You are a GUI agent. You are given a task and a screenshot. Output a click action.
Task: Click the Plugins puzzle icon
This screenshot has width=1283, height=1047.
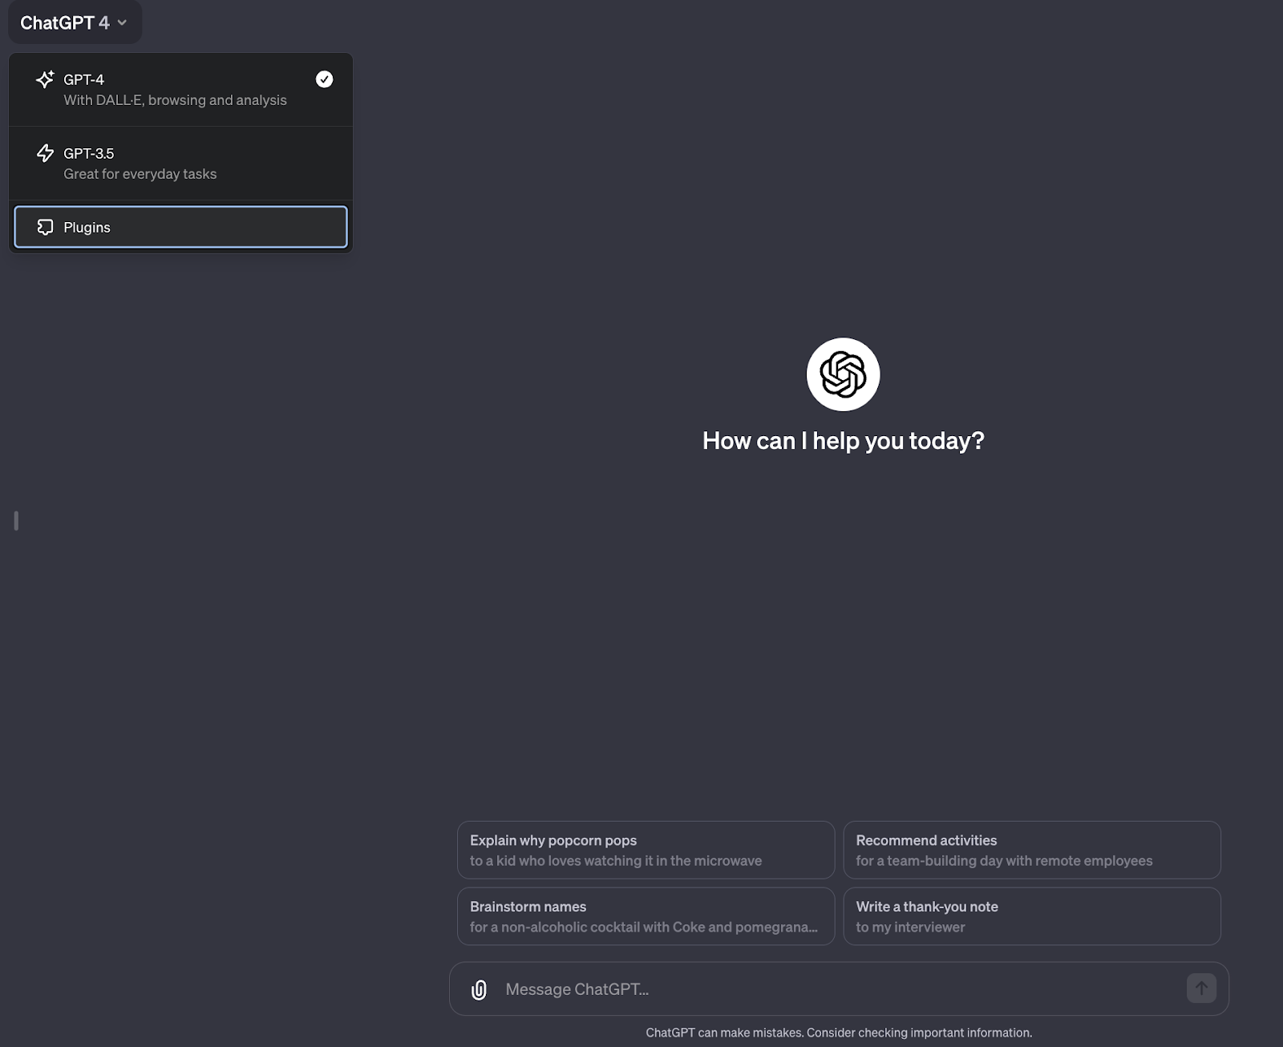[x=45, y=227]
